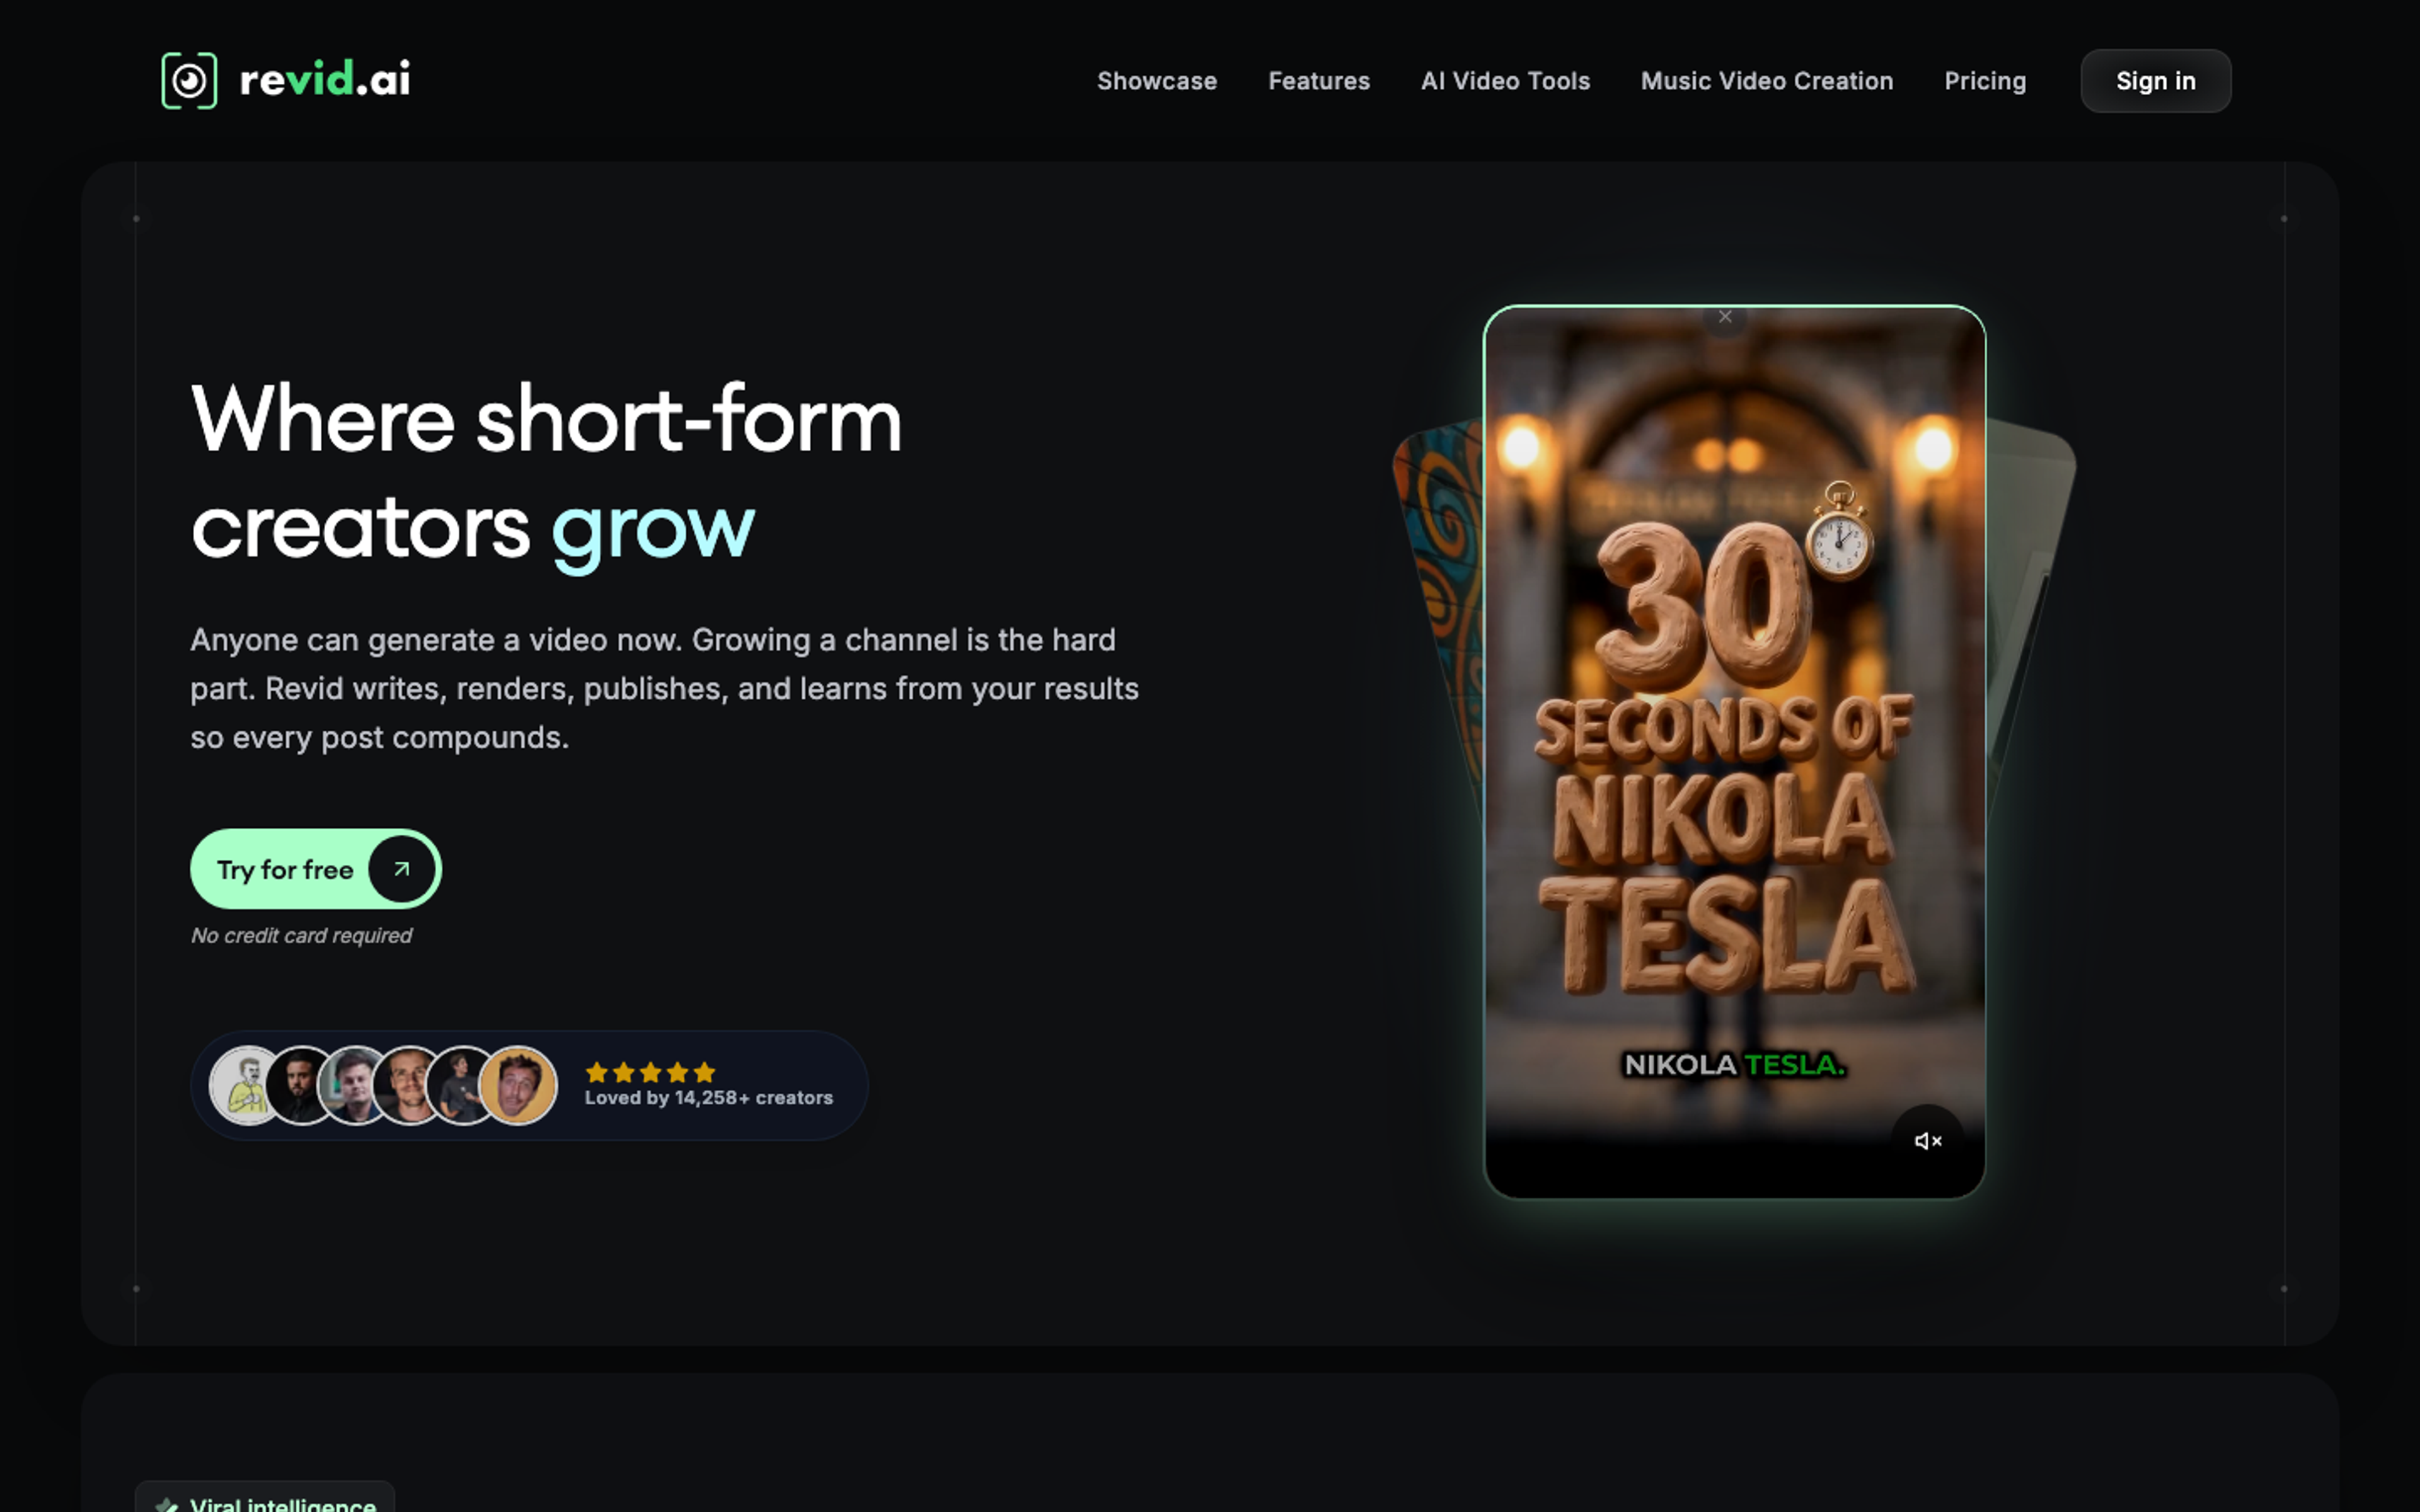Click the revid.ai wordmark

(325, 79)
